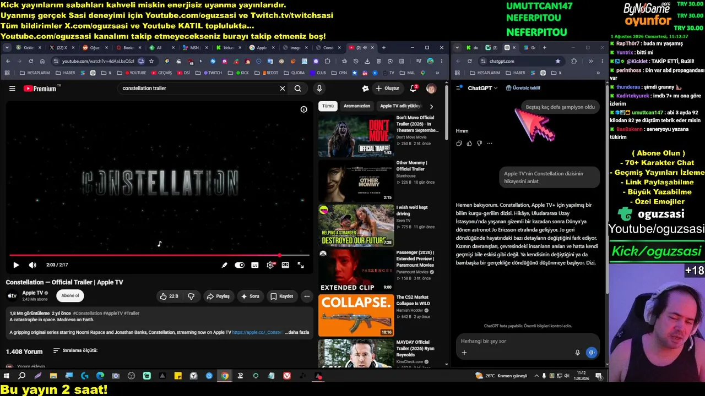Click the 'Soru' ask button

(250, 296)
